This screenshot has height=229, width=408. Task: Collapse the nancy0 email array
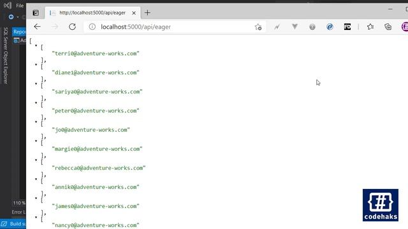click(36, 217)
